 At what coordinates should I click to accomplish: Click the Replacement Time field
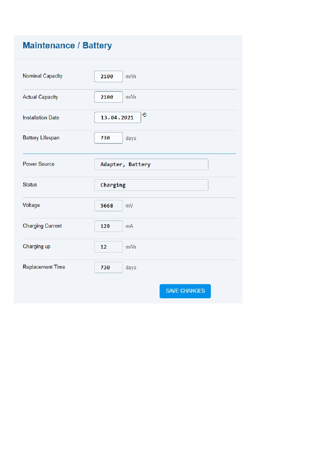click(x=108, y=267)
